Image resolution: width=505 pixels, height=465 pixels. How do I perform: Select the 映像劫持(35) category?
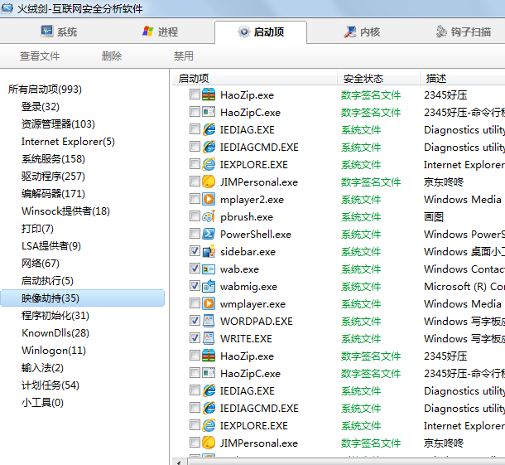point(83,298)
